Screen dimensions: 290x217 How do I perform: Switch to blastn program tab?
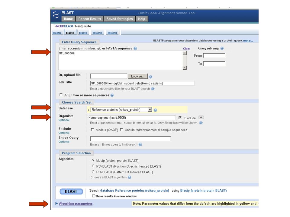tap(57, 33)
